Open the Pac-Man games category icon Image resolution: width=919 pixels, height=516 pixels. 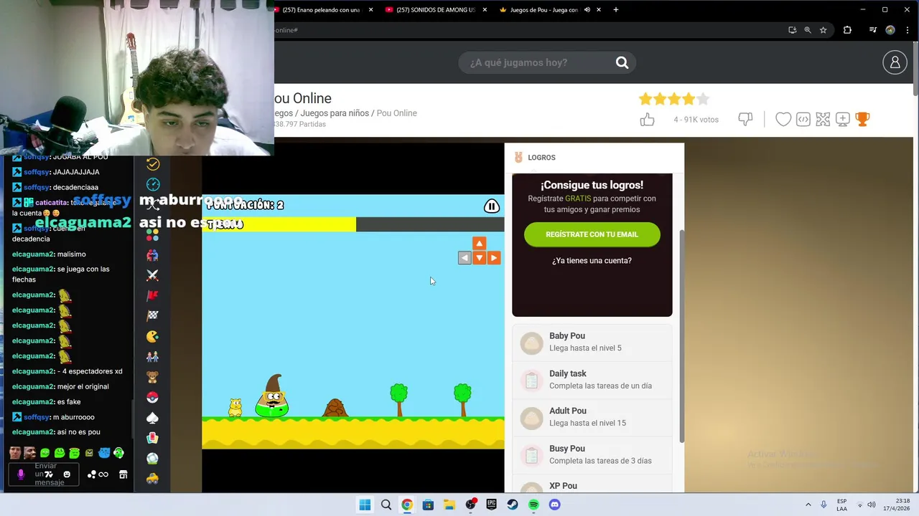point(152,336)
